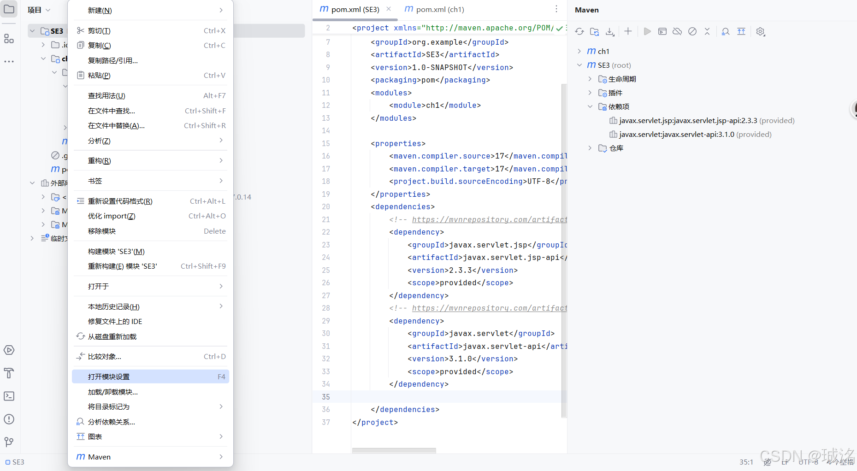This screenshot has width=857, height=471.
Task: Expand the 仓库 node
Action: coord(590,148)
